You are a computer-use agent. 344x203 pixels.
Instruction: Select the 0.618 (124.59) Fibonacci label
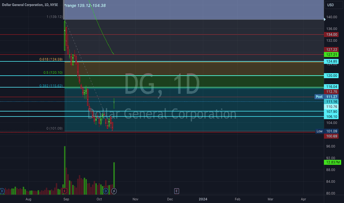pos(51,59)
